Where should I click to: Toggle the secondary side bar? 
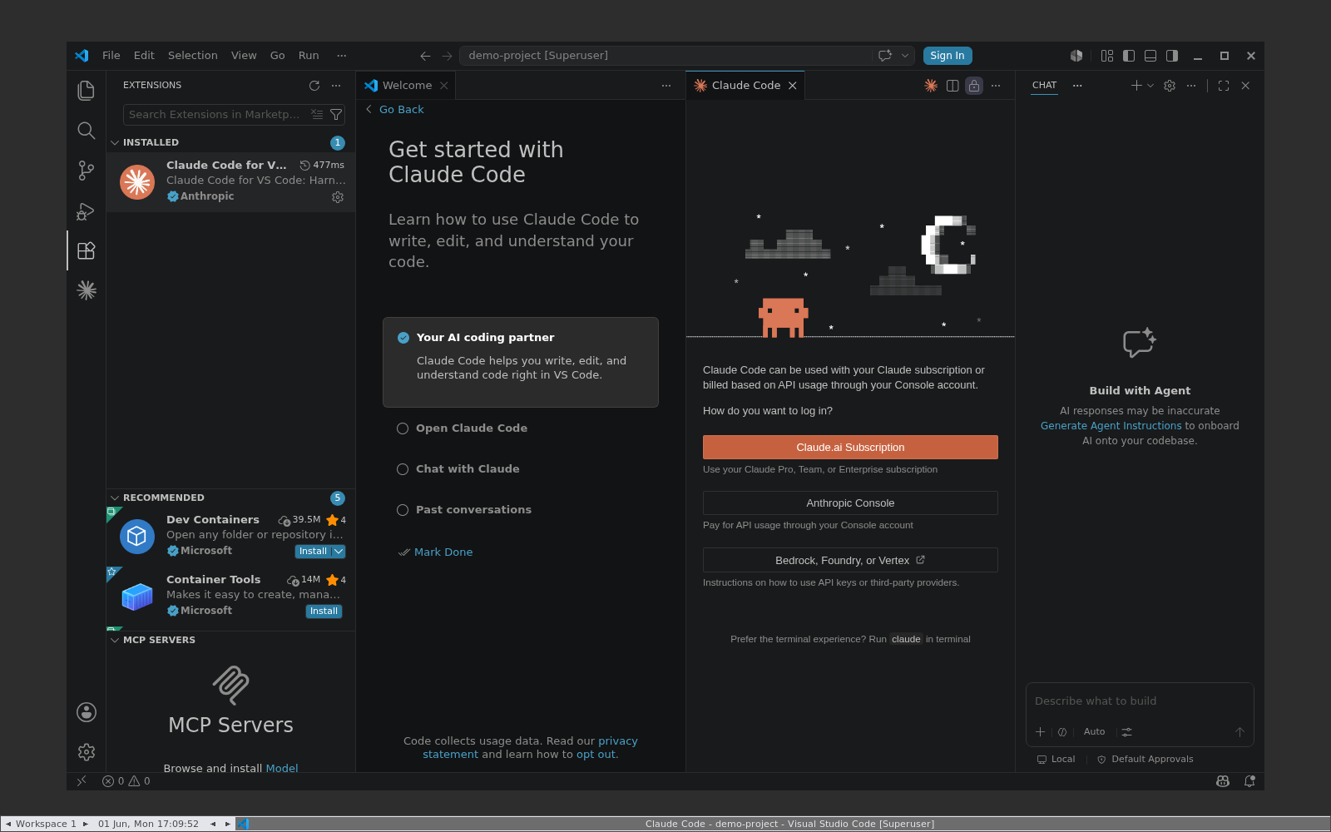[1172, 56]
